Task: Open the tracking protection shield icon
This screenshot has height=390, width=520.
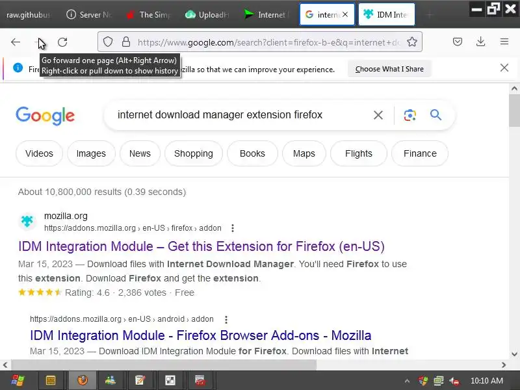Action: [x=108, y=42]
